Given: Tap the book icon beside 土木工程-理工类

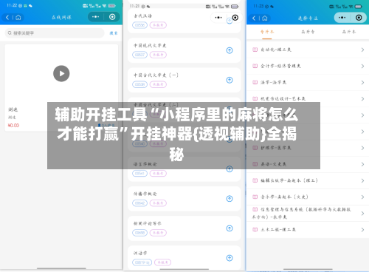Looking at the screenshot, I should click(255, 230).
